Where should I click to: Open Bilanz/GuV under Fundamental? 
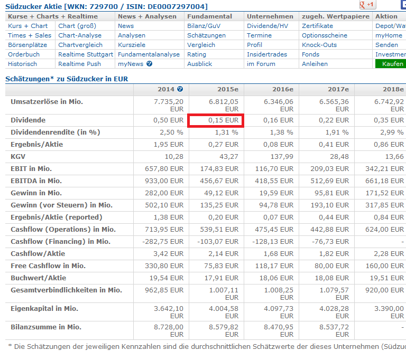205,26
